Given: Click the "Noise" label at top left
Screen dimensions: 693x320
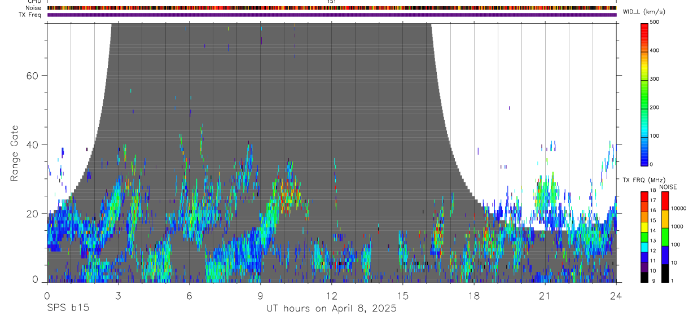Looking at the screenshot, I should pos(33,8).
